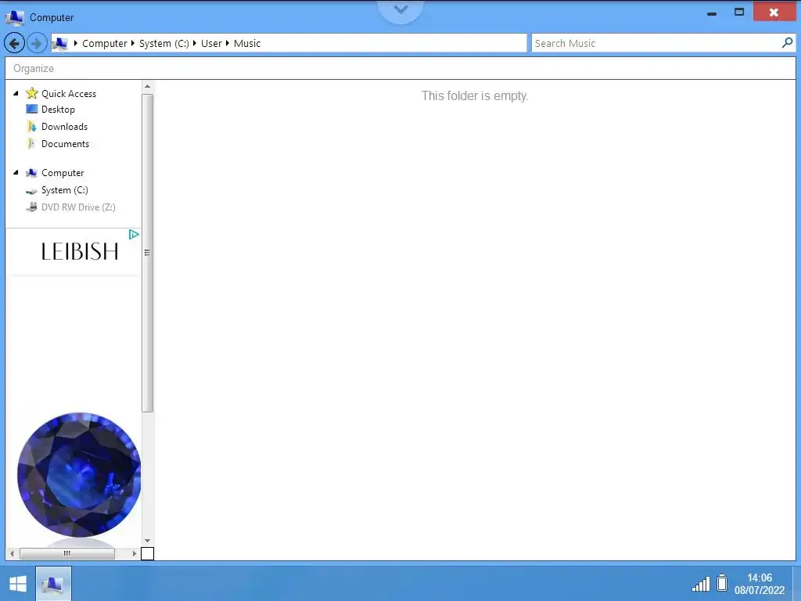Collapse the Quick Access tree section
801x601 pixels.
coord(16,94)
